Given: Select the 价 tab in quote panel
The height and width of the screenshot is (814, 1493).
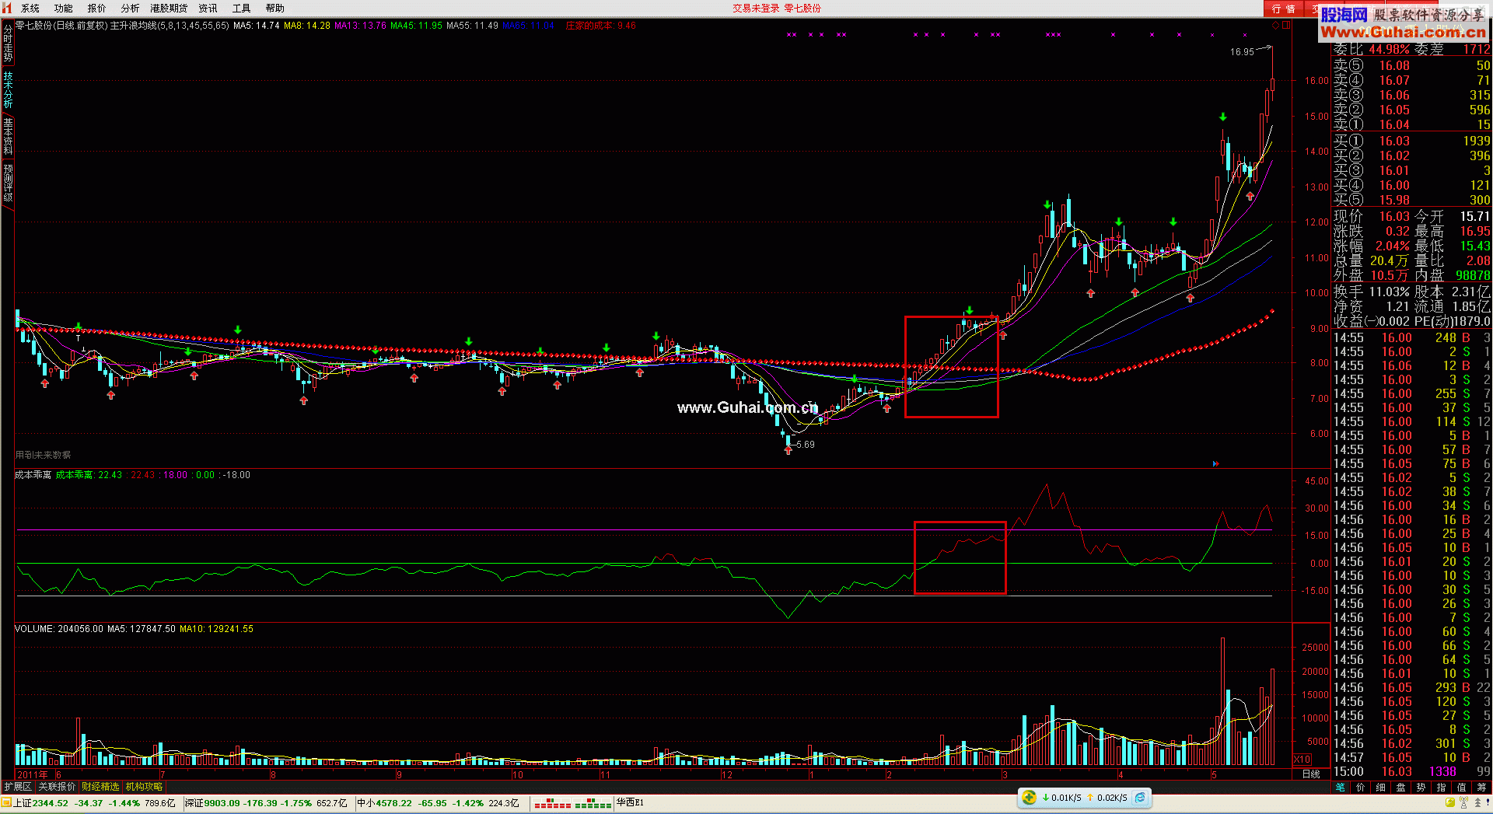Looking at the screenshot, I should (x=1361, y=787).
